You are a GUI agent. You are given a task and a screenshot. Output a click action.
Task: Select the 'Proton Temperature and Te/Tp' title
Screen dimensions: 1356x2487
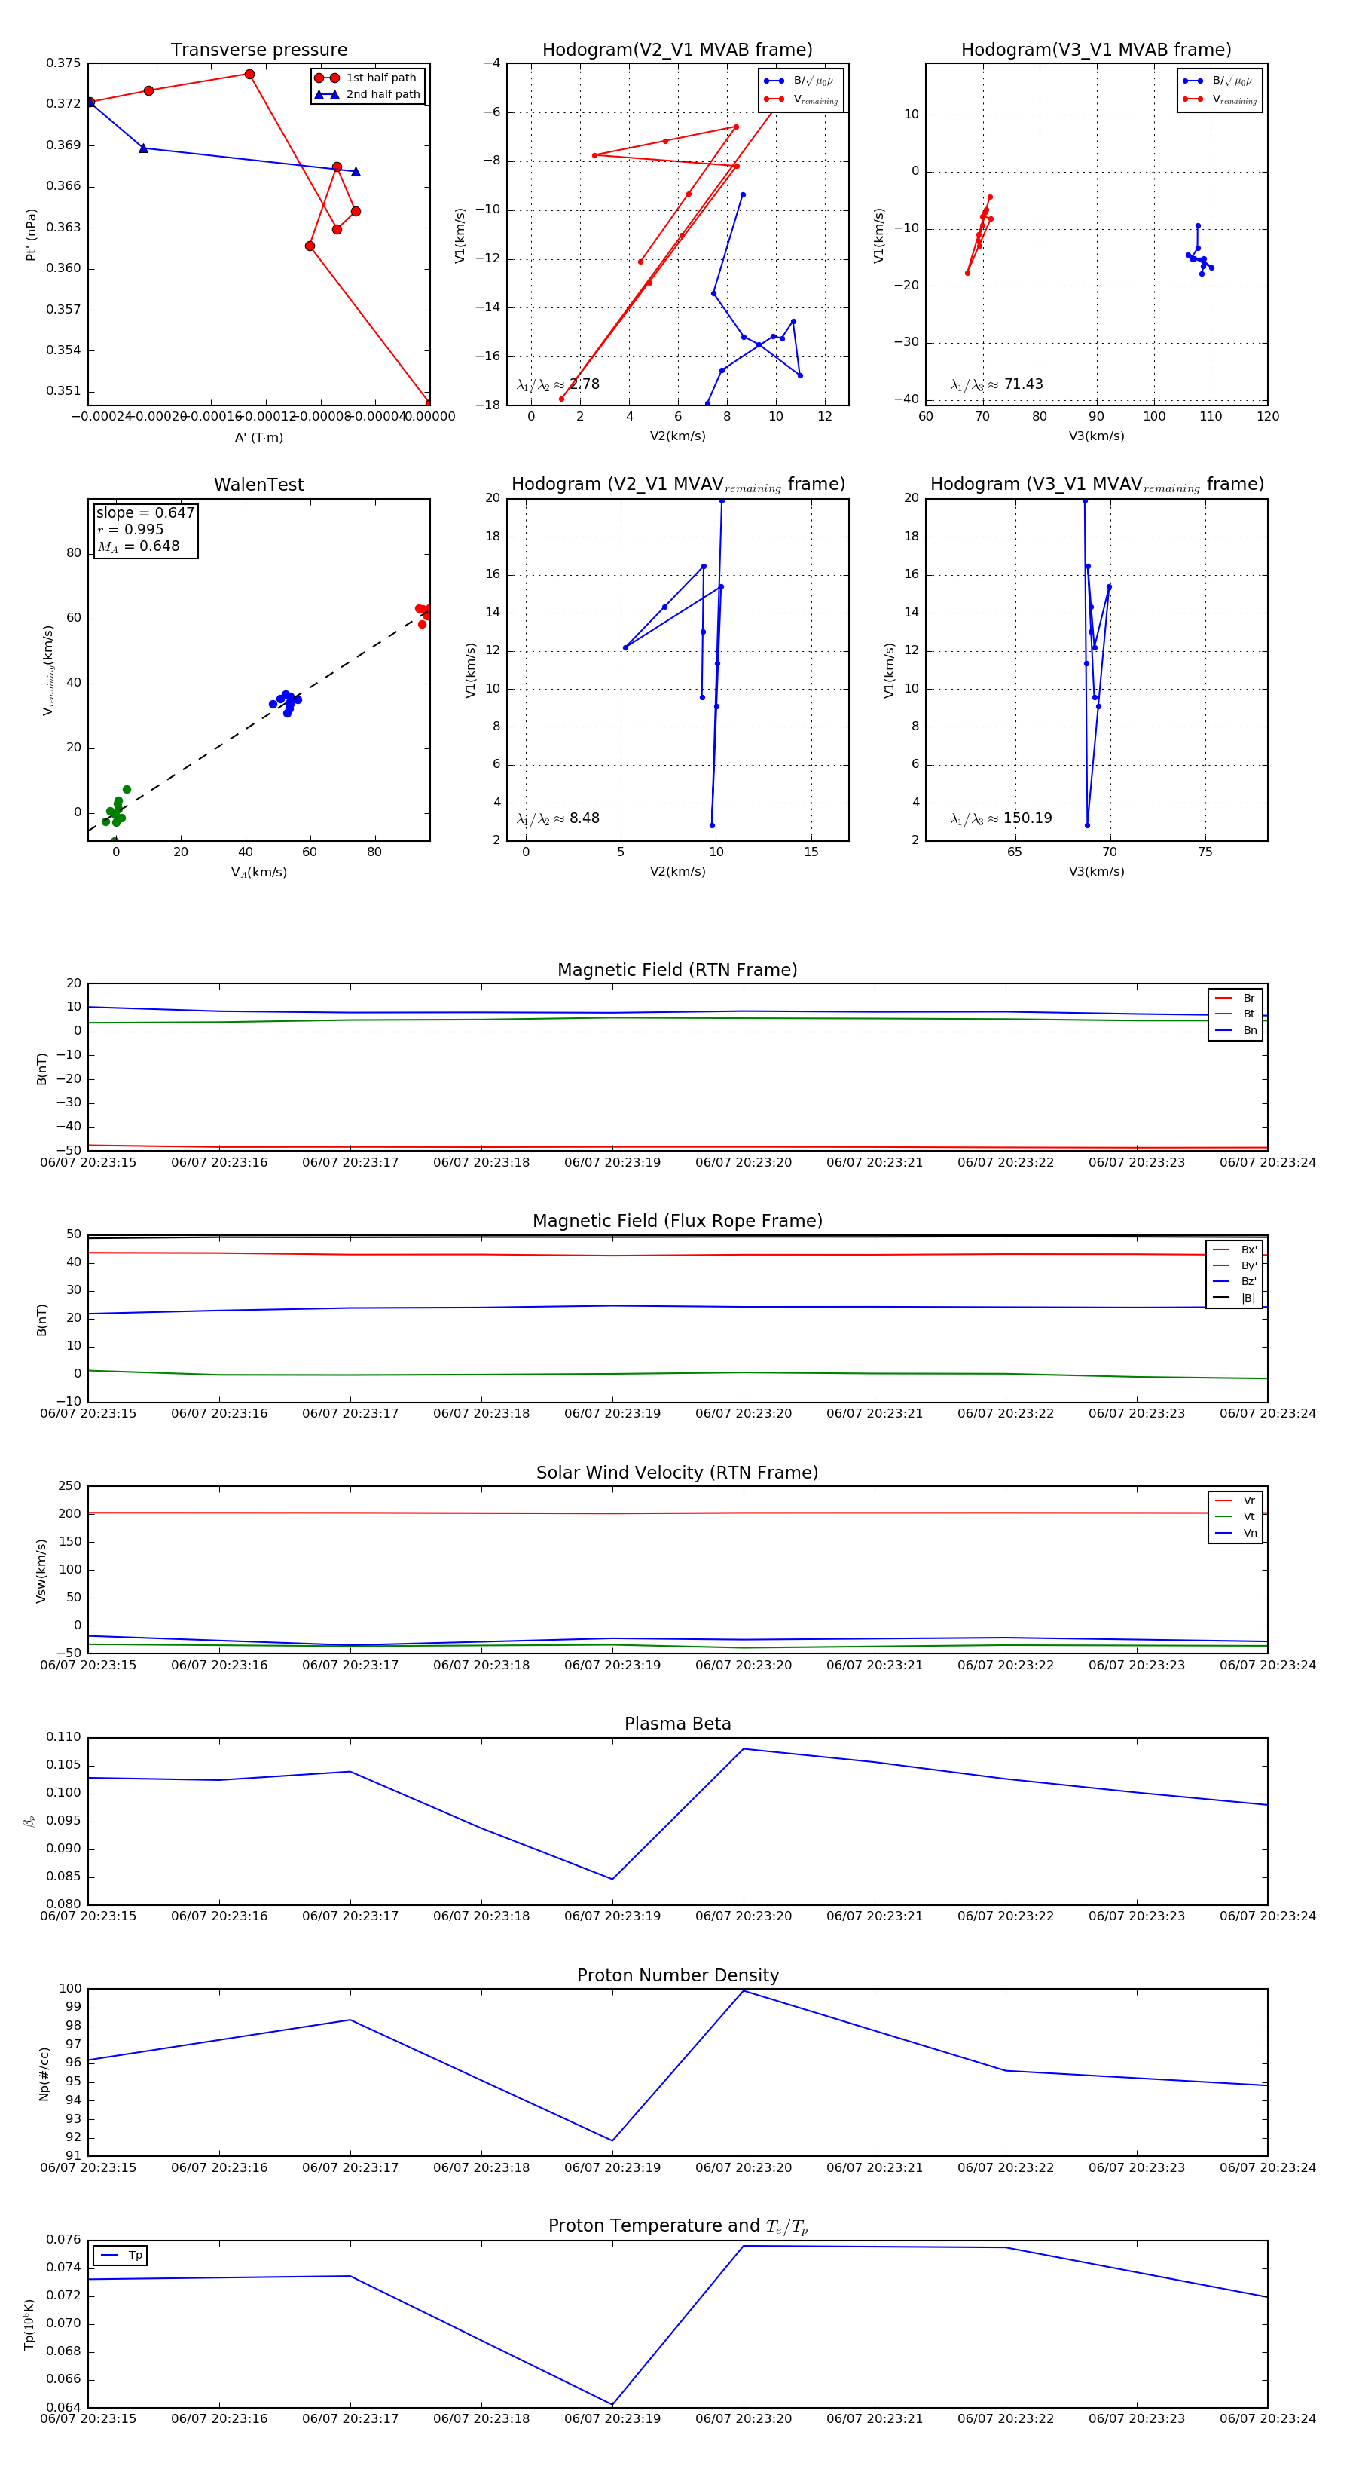point(677,2226)
